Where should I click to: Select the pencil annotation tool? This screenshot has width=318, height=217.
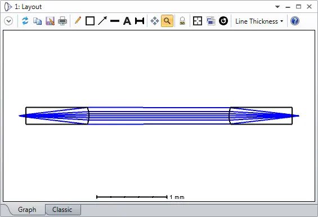click(x=78, y=21)
